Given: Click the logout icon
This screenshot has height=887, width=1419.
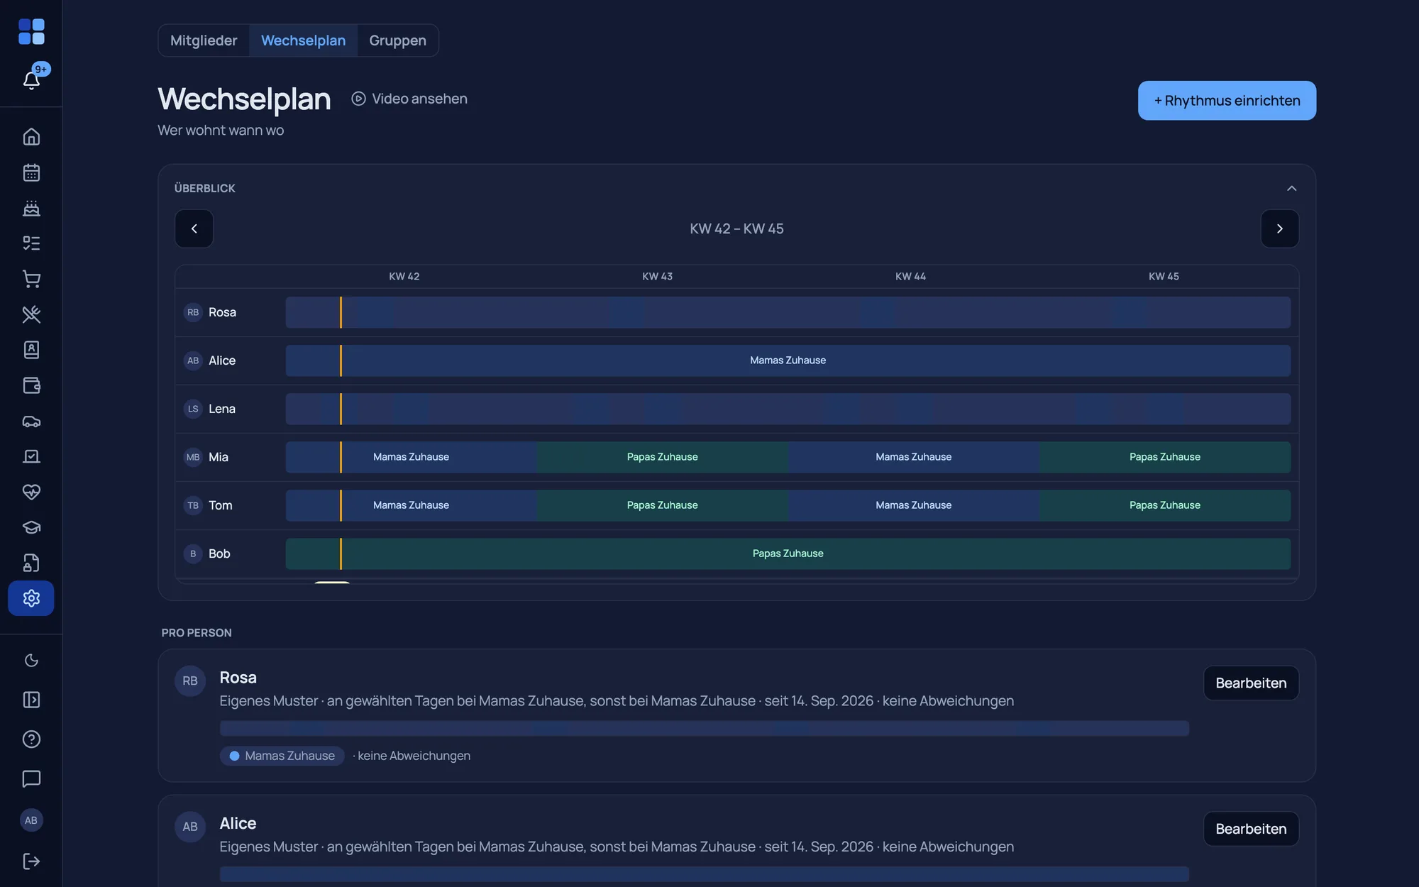Looking at the screenshot, I should [31, 861].
